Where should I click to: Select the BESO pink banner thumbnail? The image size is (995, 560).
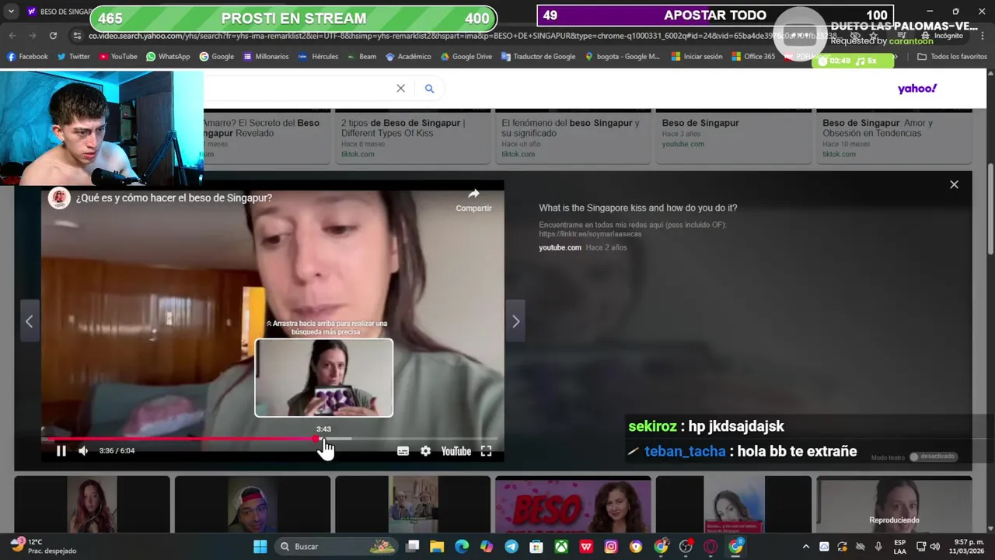point(573,505)
